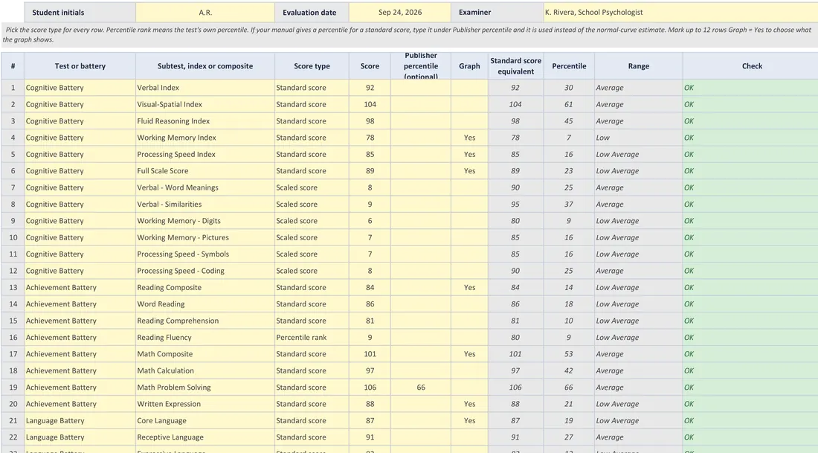Viewport: 818px width, 453px height.
Task: Select the empty Publisher percentile cell for Full Scale Score
Action: [420, 170]
